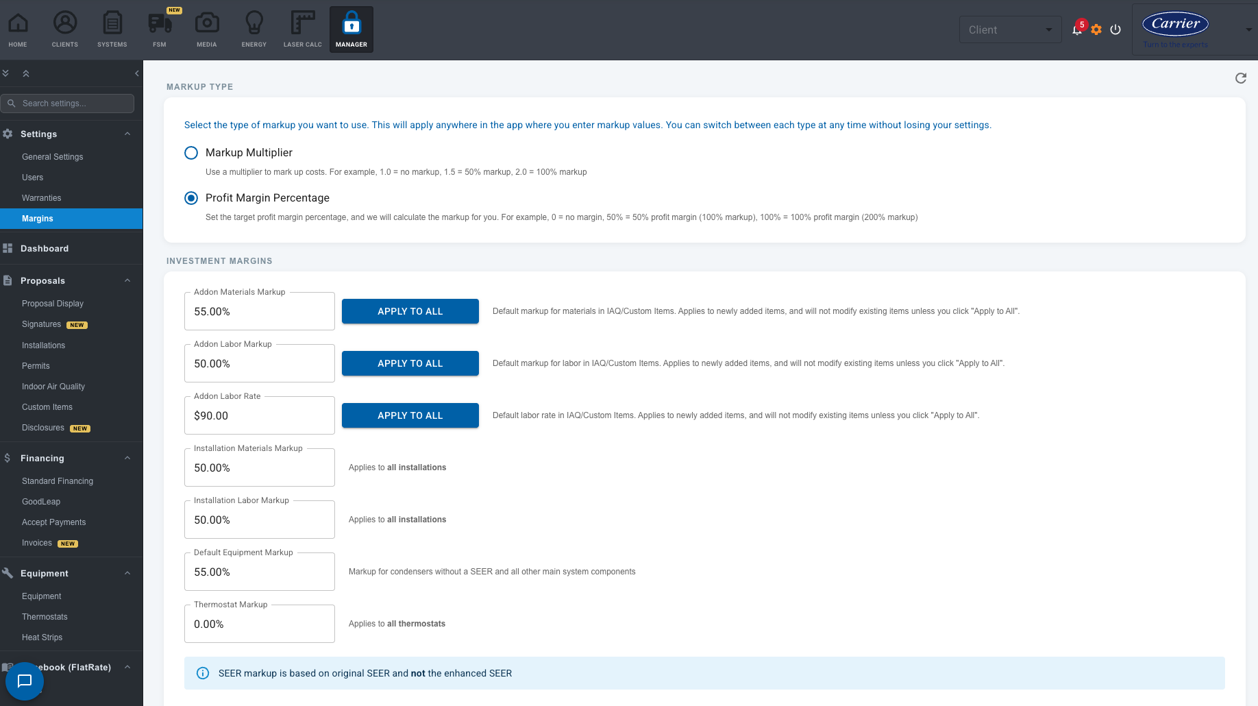Open the Media camera icon

[207, 29]
